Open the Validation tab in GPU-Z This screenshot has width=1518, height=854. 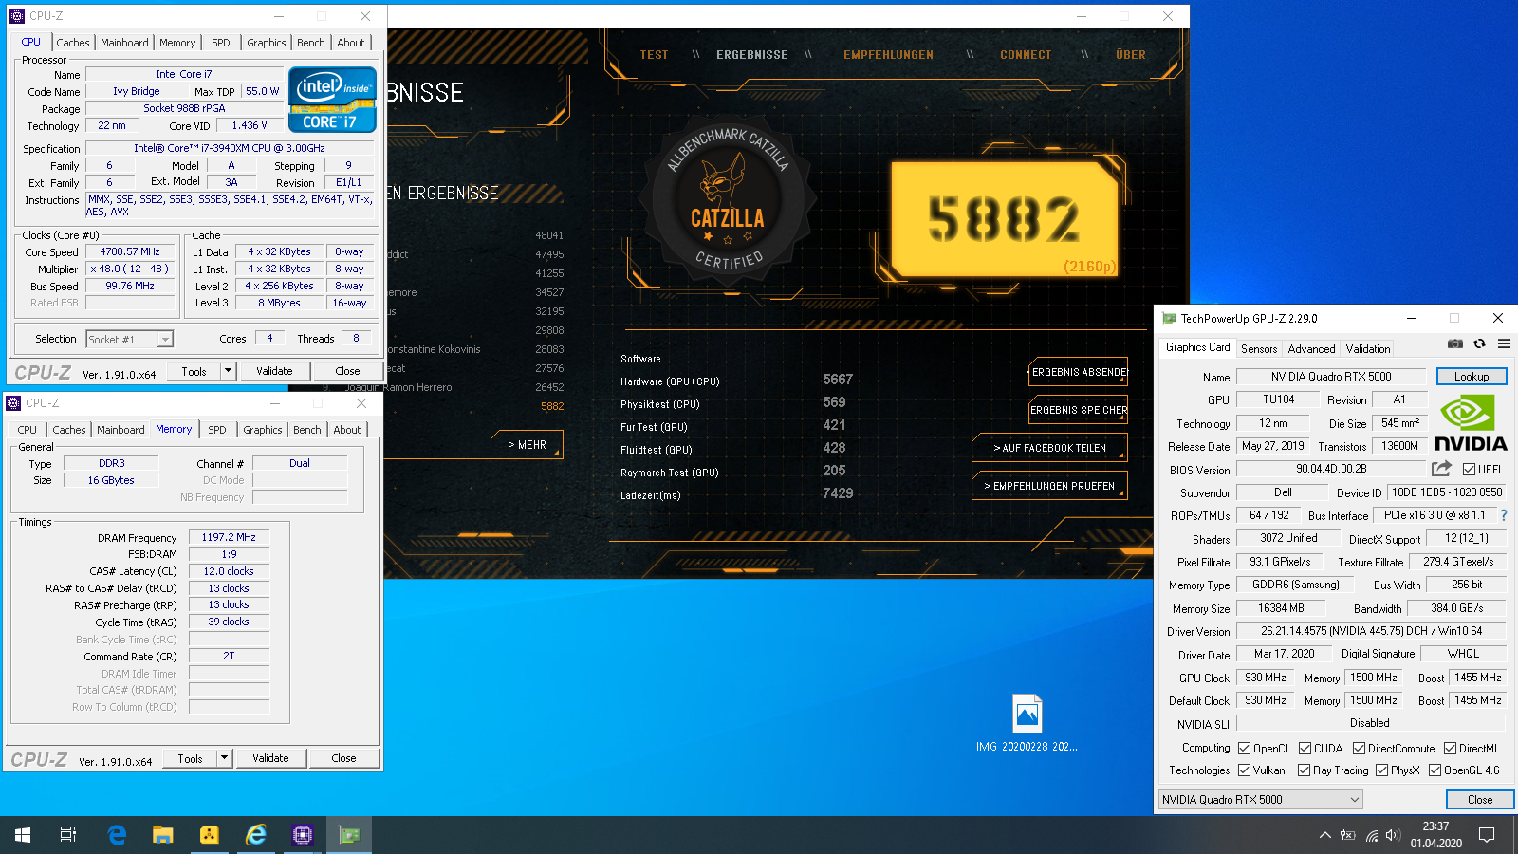[x=1367, y=349]
